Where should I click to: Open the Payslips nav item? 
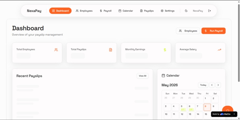pyautogui.click(x=147, y=11)
